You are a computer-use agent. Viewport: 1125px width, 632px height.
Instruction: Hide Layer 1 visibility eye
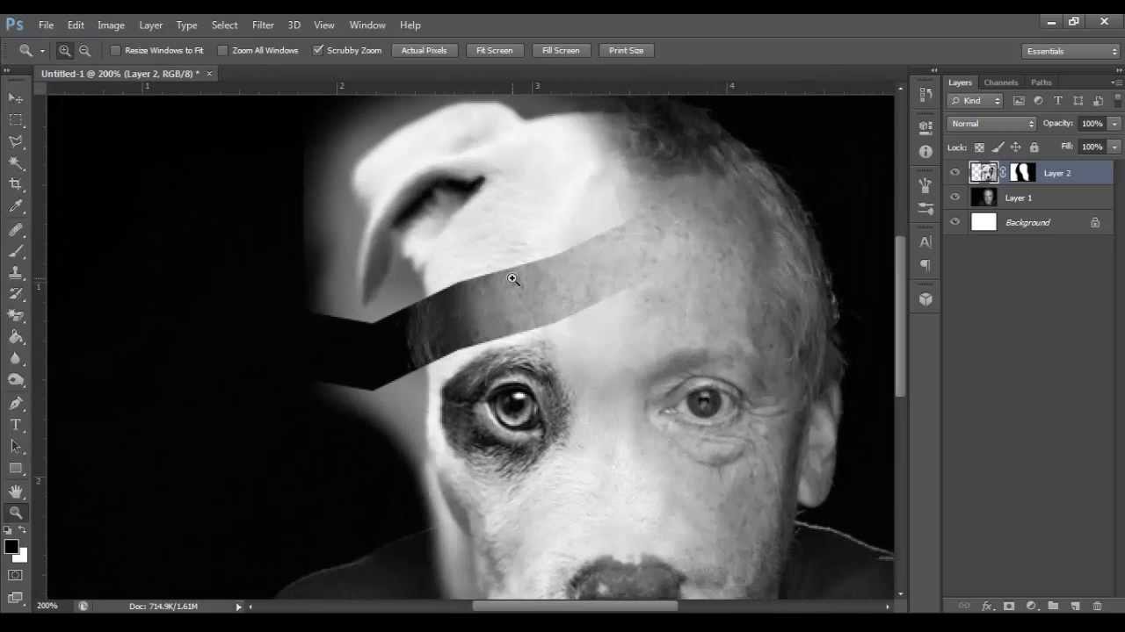pos(955,197)
